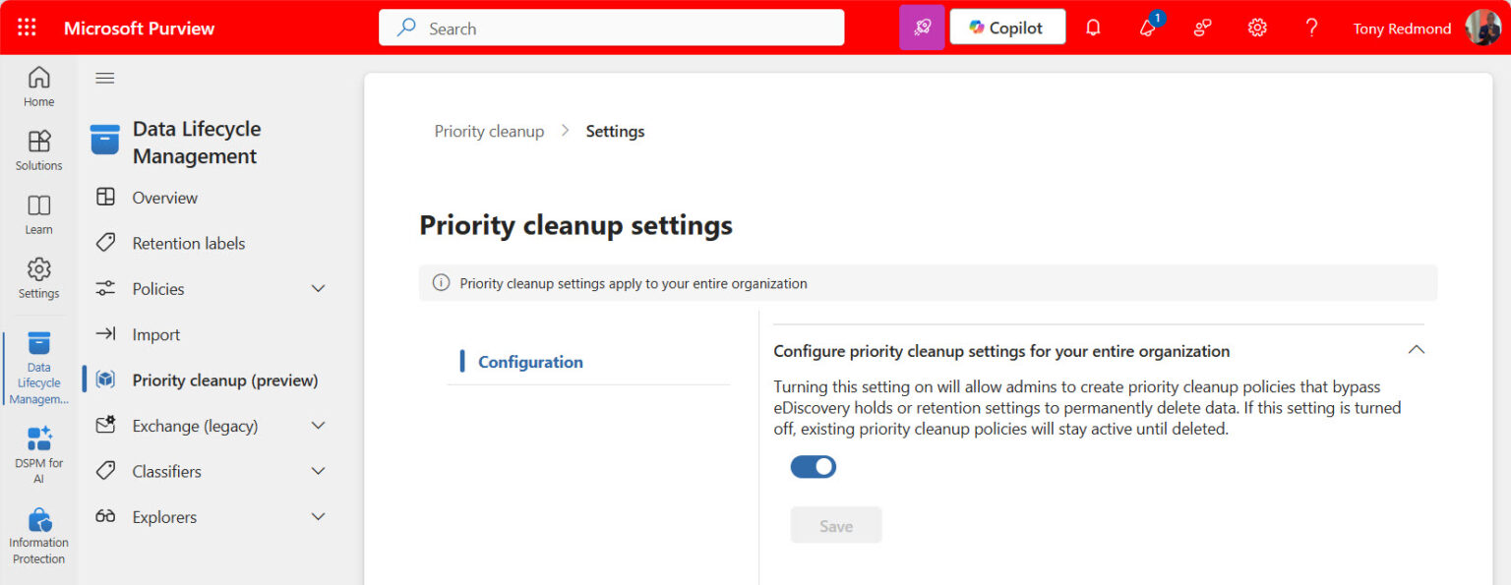The width and height of the screenshot is (1511, 585).
Task: Select the Retention labels icon
Action: pos(106,242)
